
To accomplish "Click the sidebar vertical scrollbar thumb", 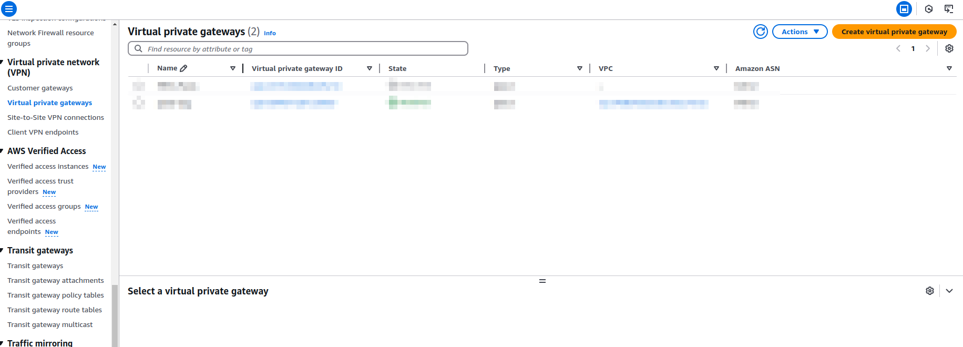I will point(115,315).
